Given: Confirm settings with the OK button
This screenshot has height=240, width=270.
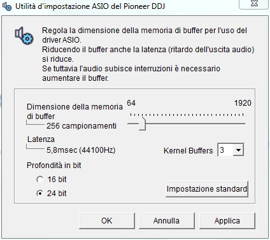Looking at the screenshot, I should 107,221.
